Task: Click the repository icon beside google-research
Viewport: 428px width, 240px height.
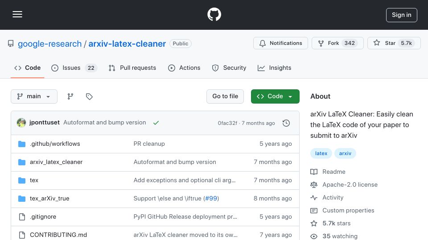Action: click(11, 44)
